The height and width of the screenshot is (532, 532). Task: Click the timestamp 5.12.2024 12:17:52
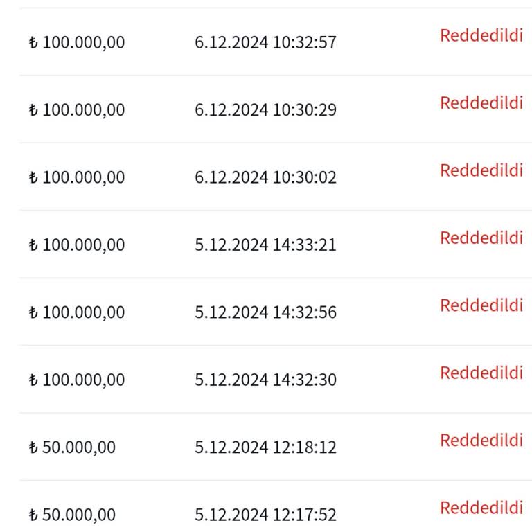pos(265,515)
